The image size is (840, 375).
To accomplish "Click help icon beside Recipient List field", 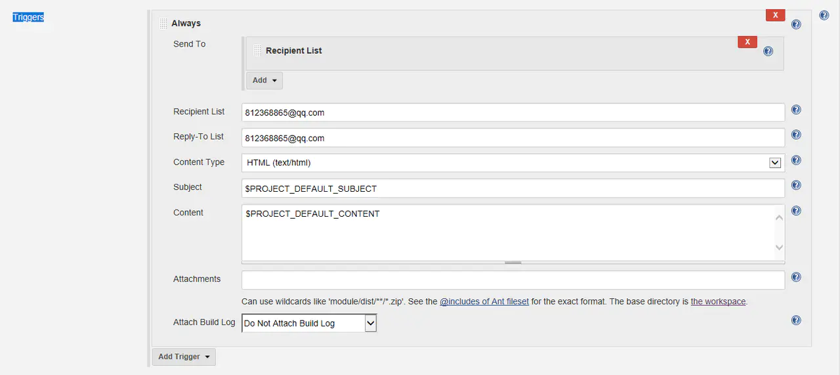I will point(796,110).
